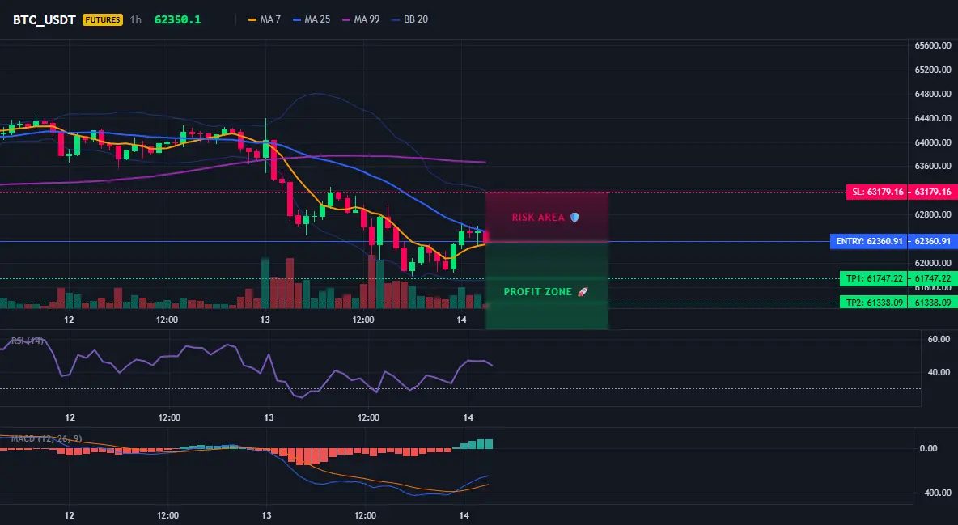Screen dimensions: 958x525
Task: Click the 14 date label under RSI panel
Action: click(x=468, y=417)
